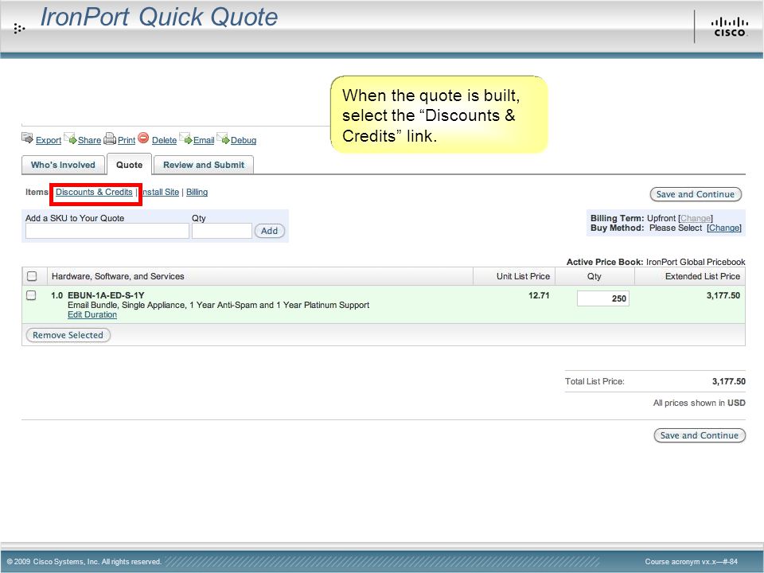Select the Quote tab

click(x=129, y=165)
